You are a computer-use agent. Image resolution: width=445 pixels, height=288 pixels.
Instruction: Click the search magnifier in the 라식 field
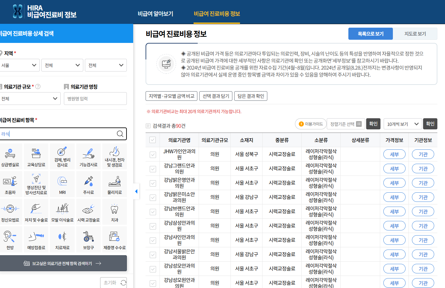120,134
